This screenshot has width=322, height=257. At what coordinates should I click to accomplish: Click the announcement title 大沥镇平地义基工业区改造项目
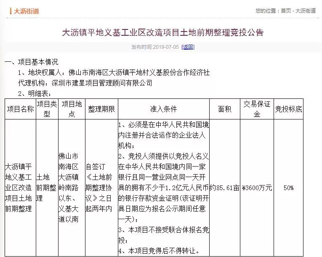pos(162,32)
